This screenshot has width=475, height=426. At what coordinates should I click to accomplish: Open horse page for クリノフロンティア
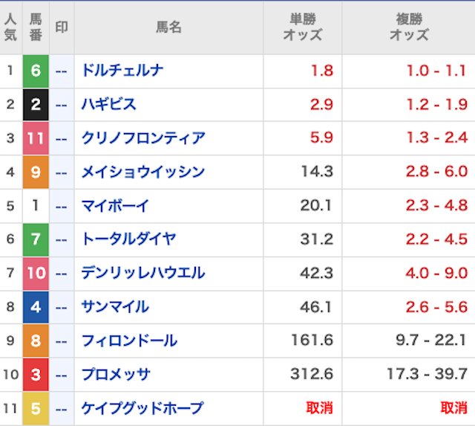pos(143,138)
